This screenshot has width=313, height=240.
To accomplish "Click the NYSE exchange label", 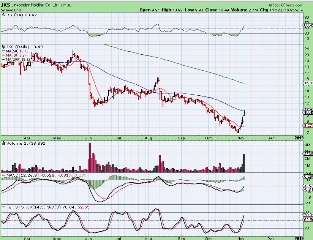I will click(x=66, y=5).
